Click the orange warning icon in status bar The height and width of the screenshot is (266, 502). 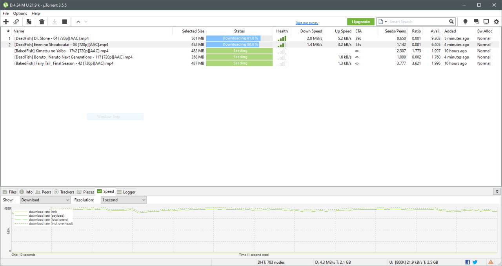(x=491, y=262)
